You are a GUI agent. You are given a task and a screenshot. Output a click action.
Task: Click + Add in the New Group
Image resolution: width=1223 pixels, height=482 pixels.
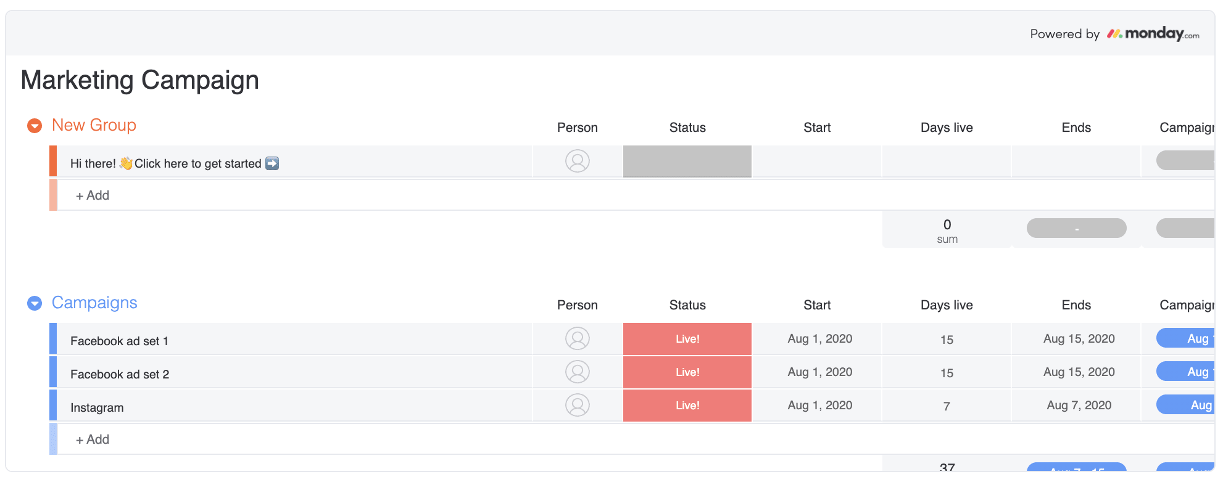pos(93,195)
